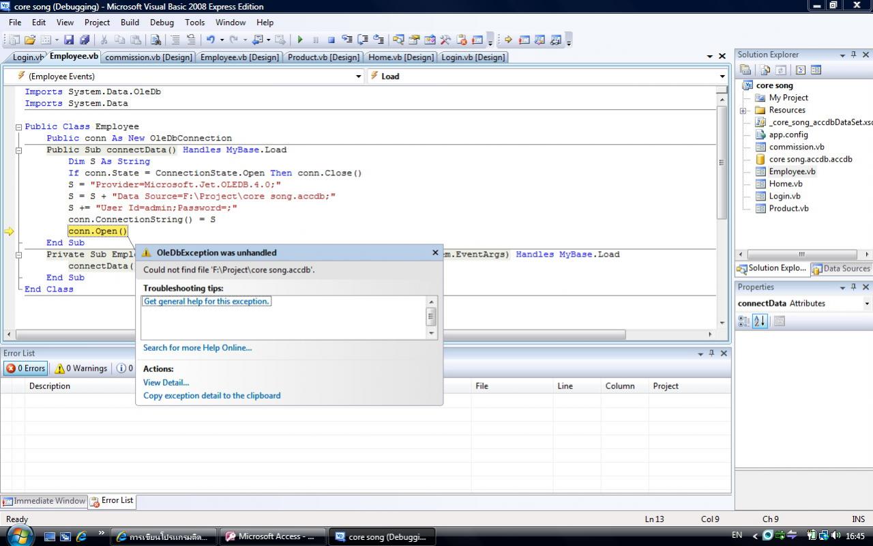Expand the Resources folder node
The height and width of the screenshot is (546, 873).
click(743, 111)
